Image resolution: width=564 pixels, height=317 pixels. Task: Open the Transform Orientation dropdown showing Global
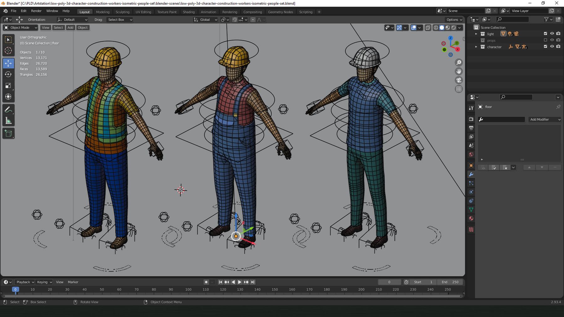coord(205,20)
